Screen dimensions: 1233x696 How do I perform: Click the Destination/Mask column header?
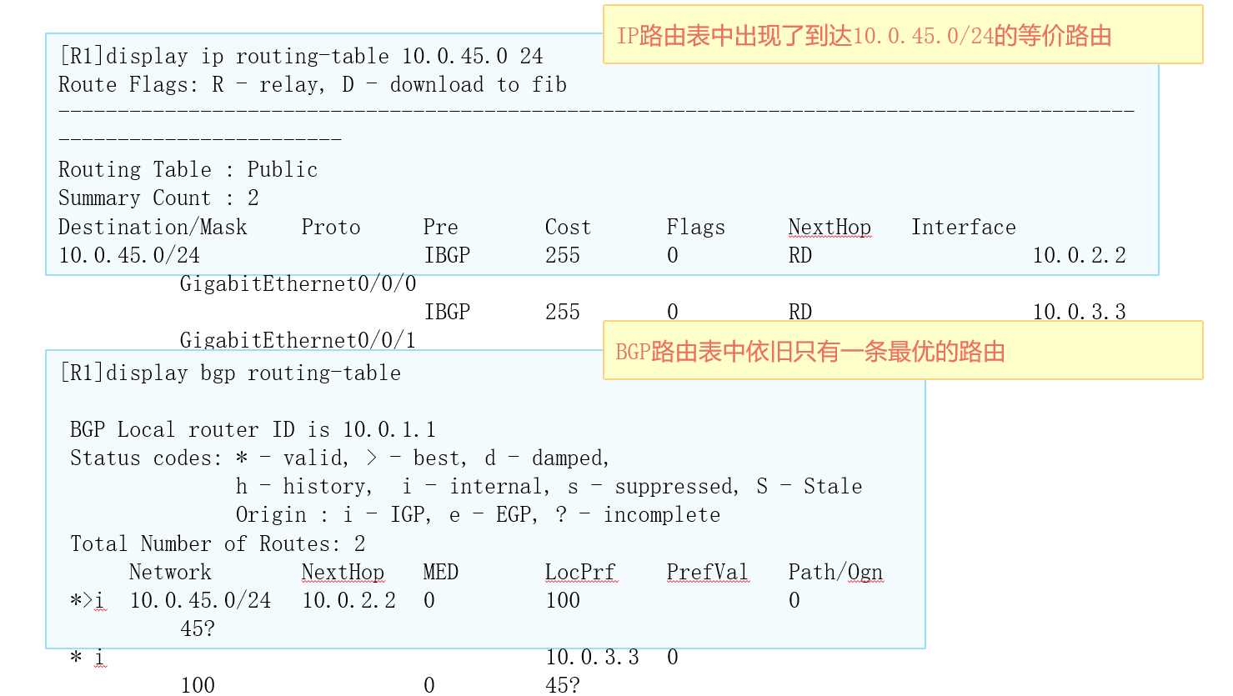153,228
